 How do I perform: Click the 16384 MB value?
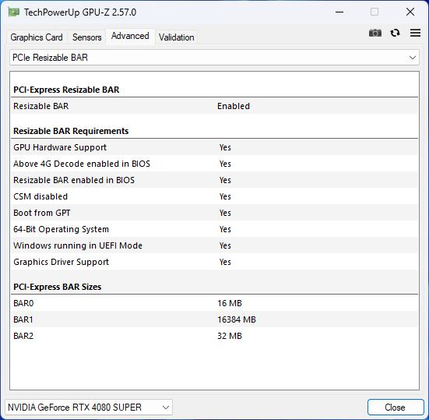coord(237,319)
